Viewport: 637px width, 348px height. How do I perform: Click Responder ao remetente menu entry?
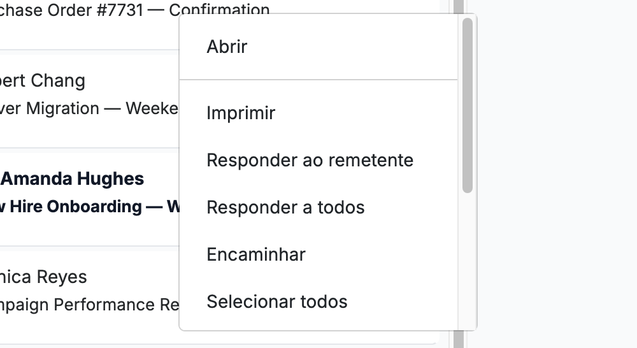pos(318,160)
